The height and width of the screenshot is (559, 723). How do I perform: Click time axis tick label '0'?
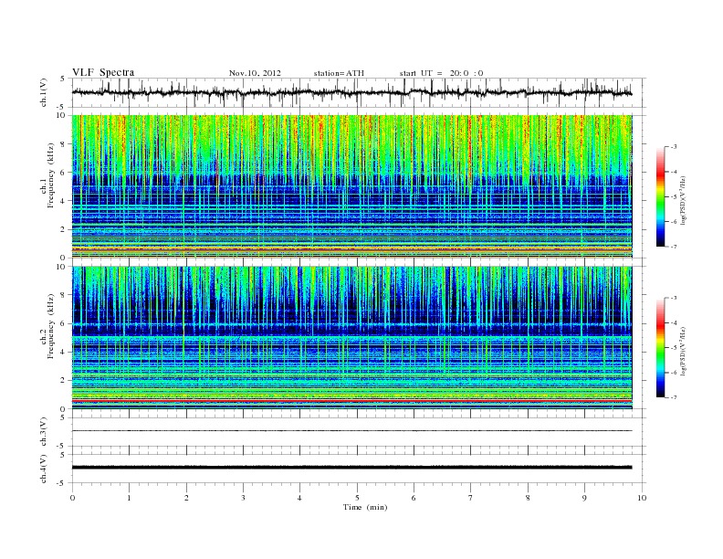pos(72,498)
